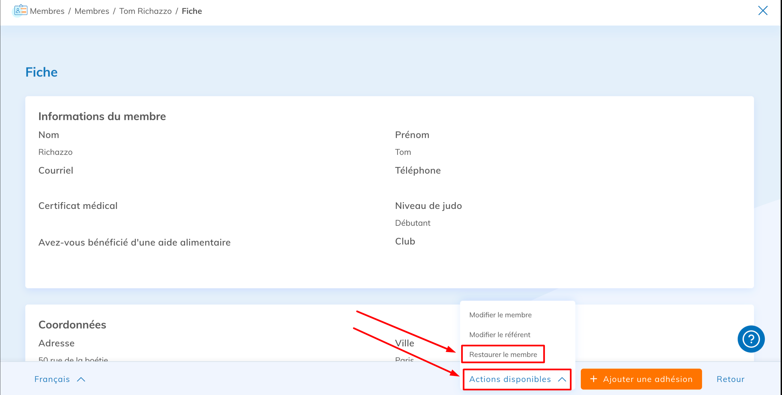This screenshot has height=395, width=782.
Task: Click the Retour link
Action: click(x=730, y=379)
